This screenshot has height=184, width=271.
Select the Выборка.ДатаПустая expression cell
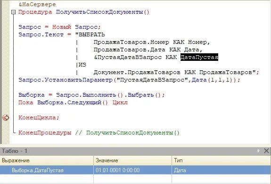click(47, 170)
